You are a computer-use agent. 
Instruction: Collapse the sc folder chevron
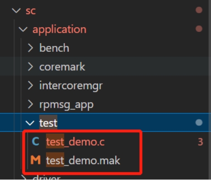(x=16, y=10)
